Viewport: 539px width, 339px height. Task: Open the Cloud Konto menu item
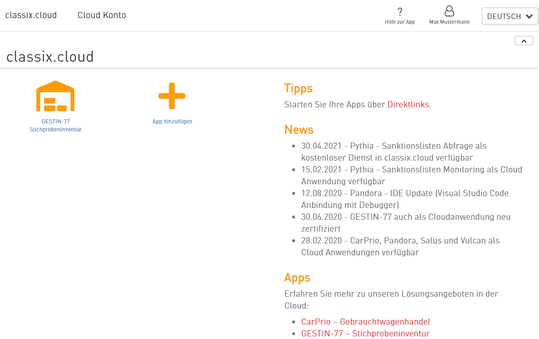click(x=101, y=16)
